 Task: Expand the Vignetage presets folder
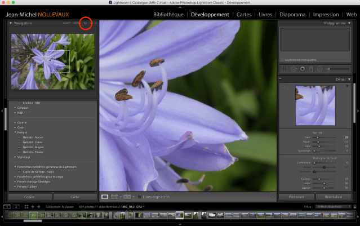[15, 157]
